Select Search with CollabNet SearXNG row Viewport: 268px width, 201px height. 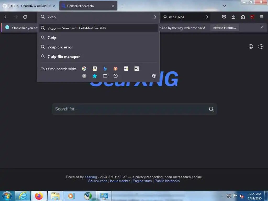98,28
